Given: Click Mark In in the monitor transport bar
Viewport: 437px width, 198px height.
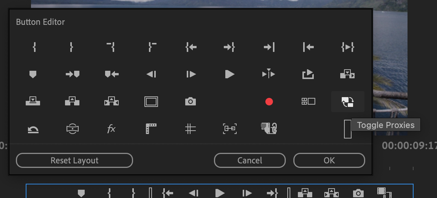Looking at the screenshot, I should click(x=109, y=193).
